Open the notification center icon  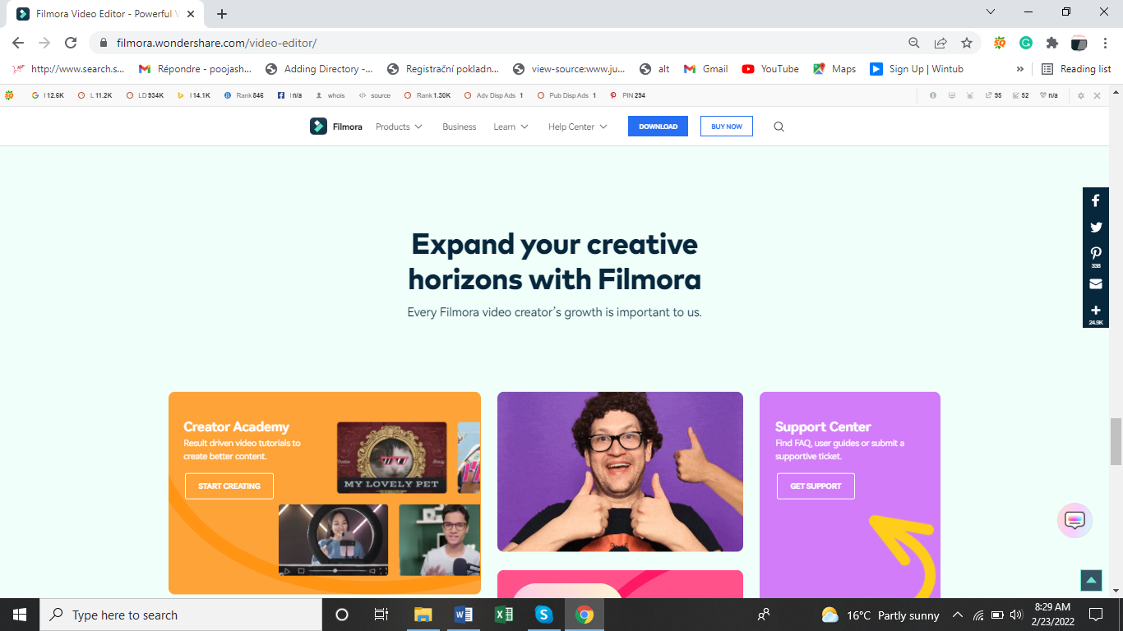[1096, 615]
